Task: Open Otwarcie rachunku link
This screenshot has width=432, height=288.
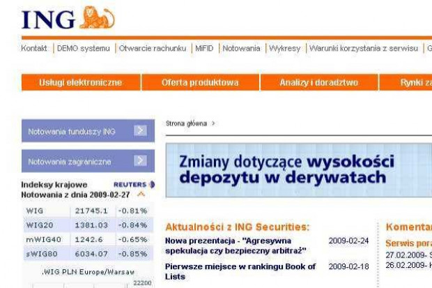Action: coord(153,48)
